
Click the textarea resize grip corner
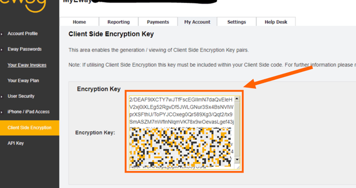click(x=238, y=167)
